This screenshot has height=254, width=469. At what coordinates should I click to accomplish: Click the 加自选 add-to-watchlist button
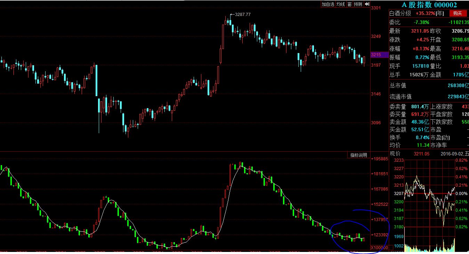[328, 4]
